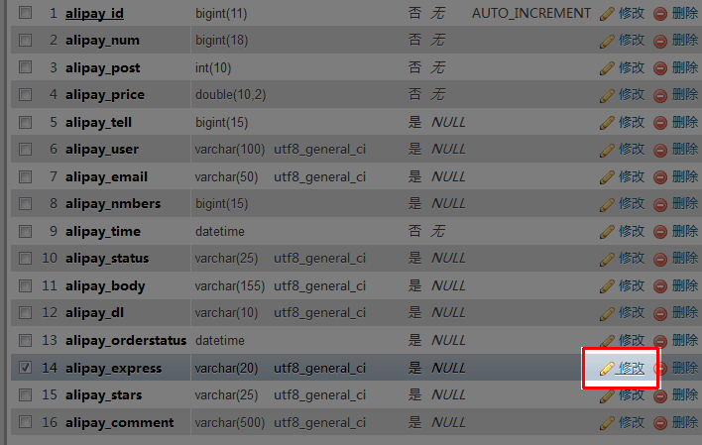The width and height of the screenshot is (702, 445).
Task: Click the 删除 link for alipay_post
Action: tap(685, 68)
